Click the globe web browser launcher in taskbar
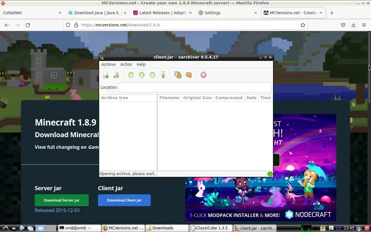The image size is (371, 232). coord(22,228)
